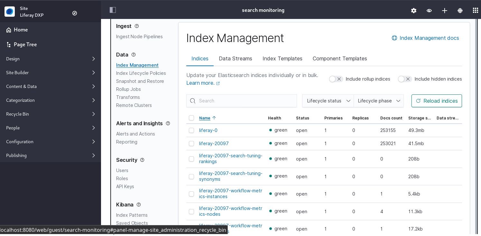Open the Index Management docs link
The height and width of the screenshot is (236, 481).
pyautogui.click(x=425, y=38)
